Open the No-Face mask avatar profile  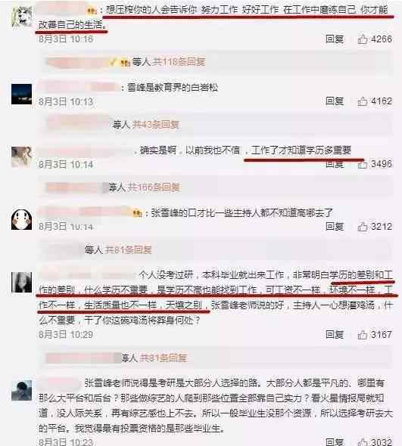click(21, 219)
